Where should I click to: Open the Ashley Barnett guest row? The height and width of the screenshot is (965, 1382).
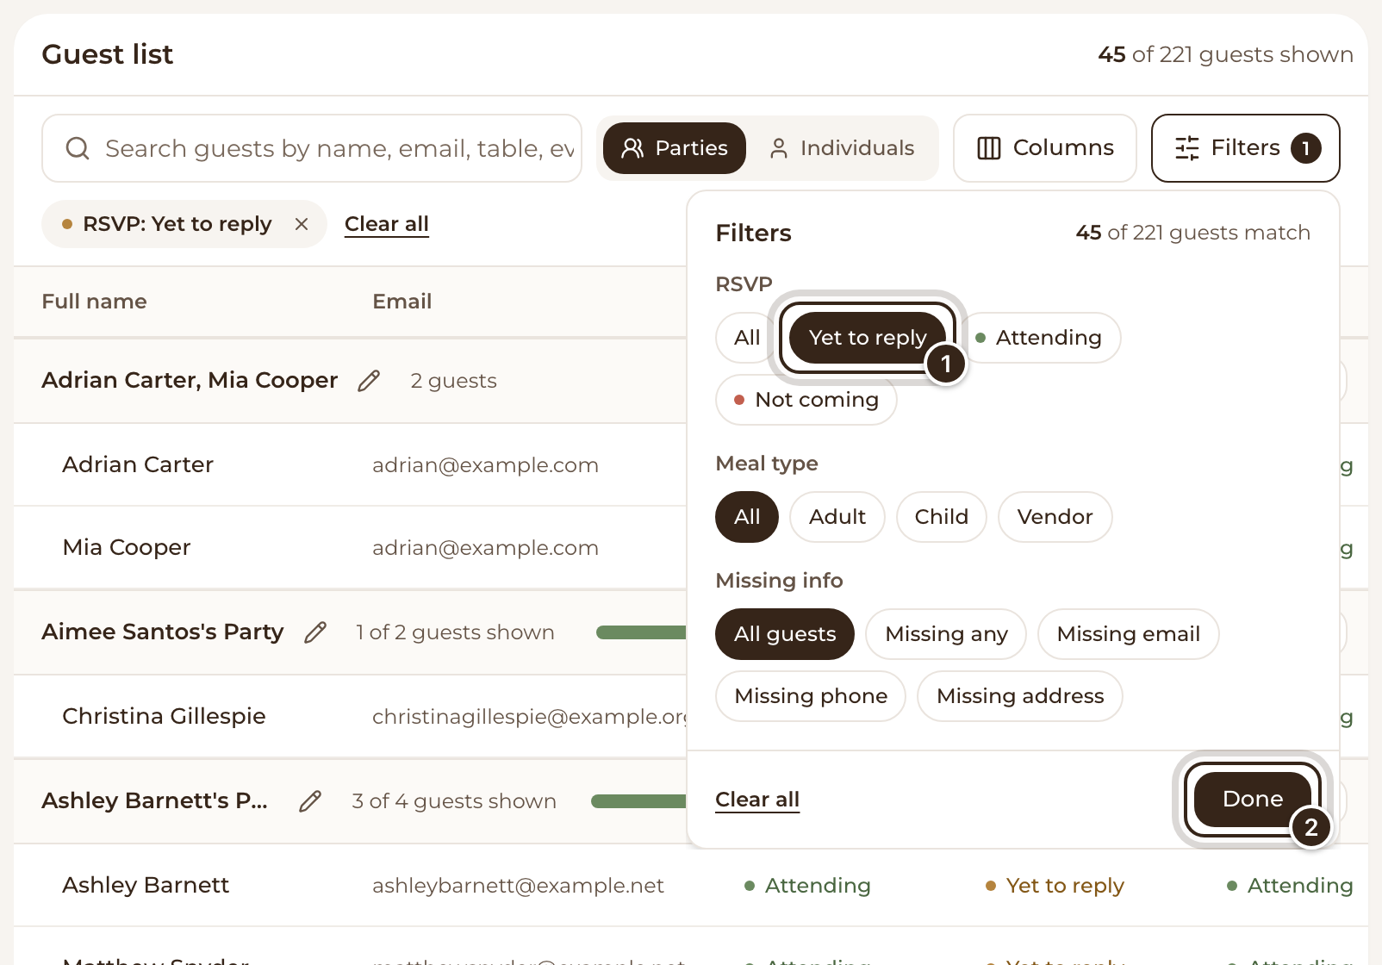(x=691, y=886)
